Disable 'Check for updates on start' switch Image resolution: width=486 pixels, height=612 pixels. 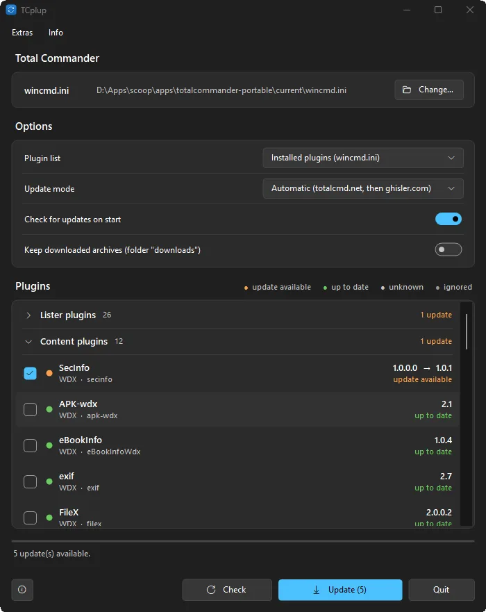tap(449, 219)
